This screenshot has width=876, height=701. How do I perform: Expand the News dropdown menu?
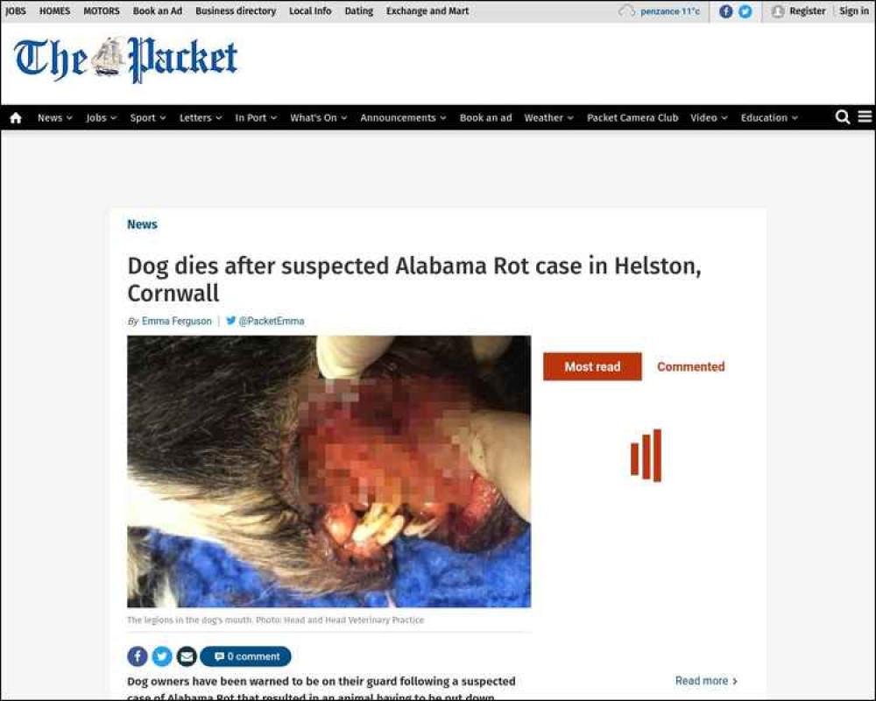tap(54, 118)
